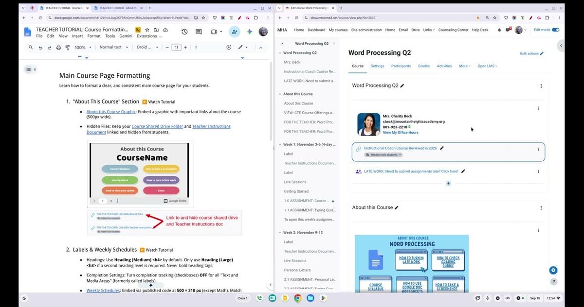The width and height of the screenshot is (584, 307).
Task: Open version history clock icon in Google Docs
Action: coord(184,32)
